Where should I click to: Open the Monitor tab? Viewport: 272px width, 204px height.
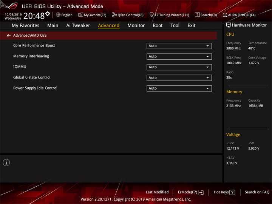[x=136, y=26]
